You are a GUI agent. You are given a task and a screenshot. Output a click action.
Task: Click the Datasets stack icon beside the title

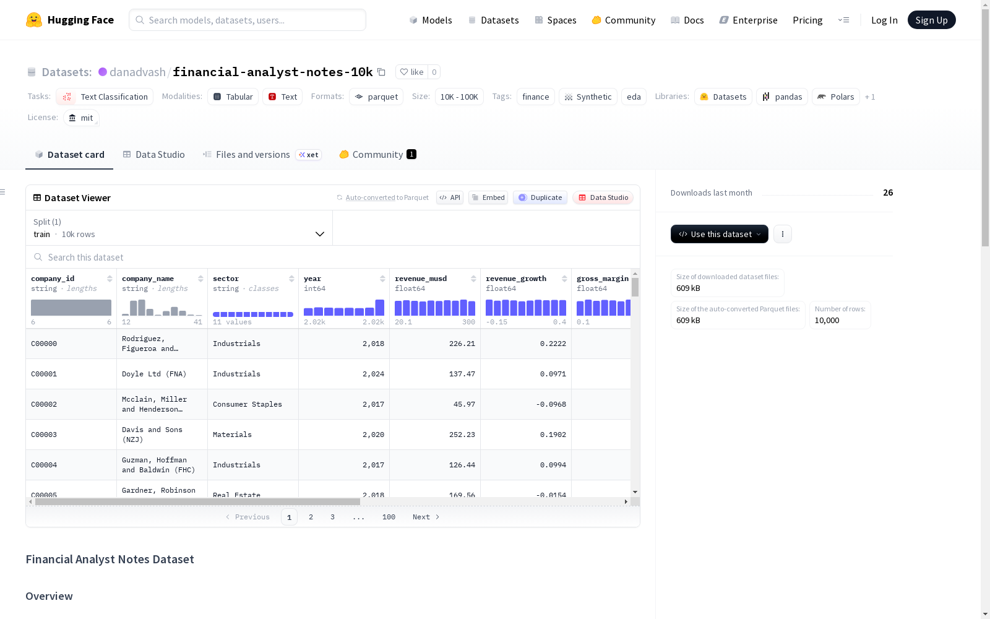pyautogui.click(x=32, y=72)
